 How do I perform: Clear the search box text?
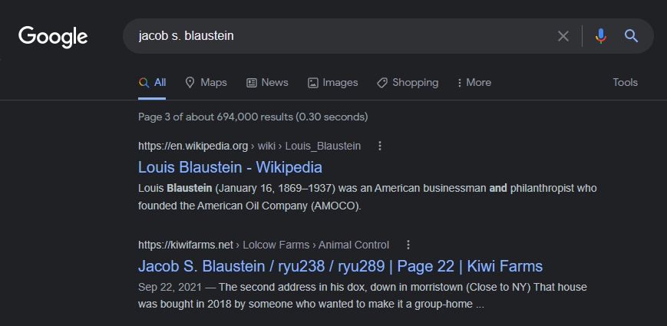coord(563,36)
